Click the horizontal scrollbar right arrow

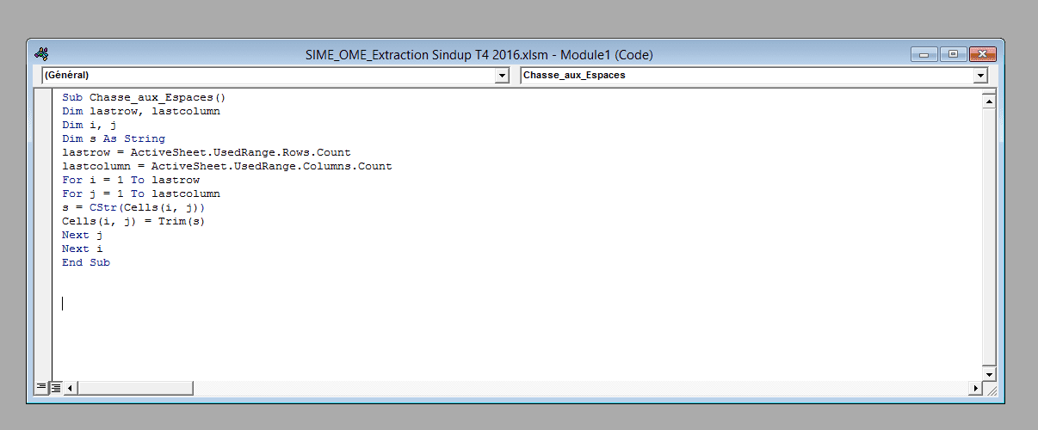(x=976, y=388)
